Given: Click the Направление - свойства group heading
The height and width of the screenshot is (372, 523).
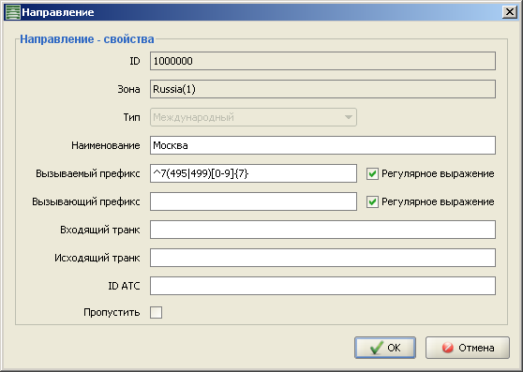Looking at the screenshot, I should pyautogui.click(x=87, y=39).
